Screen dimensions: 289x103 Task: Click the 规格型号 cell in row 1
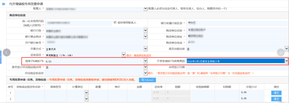pos(56,93)
